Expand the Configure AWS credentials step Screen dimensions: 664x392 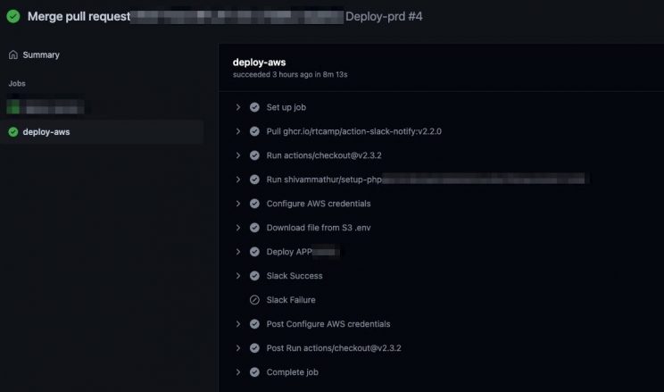point(237,204)
